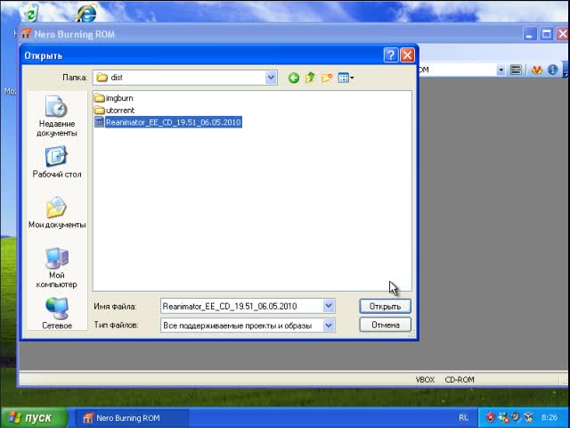Expand the Имя файла dropdown arrow
570x428 pixels.
coord(329,306)
